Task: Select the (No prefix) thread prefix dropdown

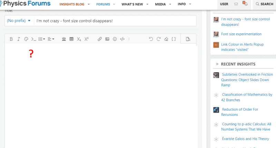Action: tap(19, 21)
